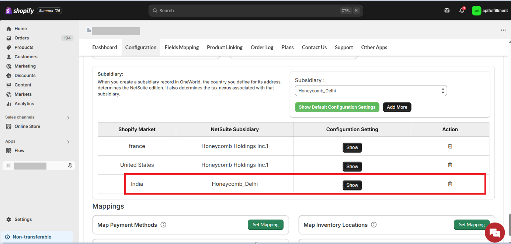Click the Orders icon in sidebar
Screen dimensions: 511x244
[x=9, y=38]
